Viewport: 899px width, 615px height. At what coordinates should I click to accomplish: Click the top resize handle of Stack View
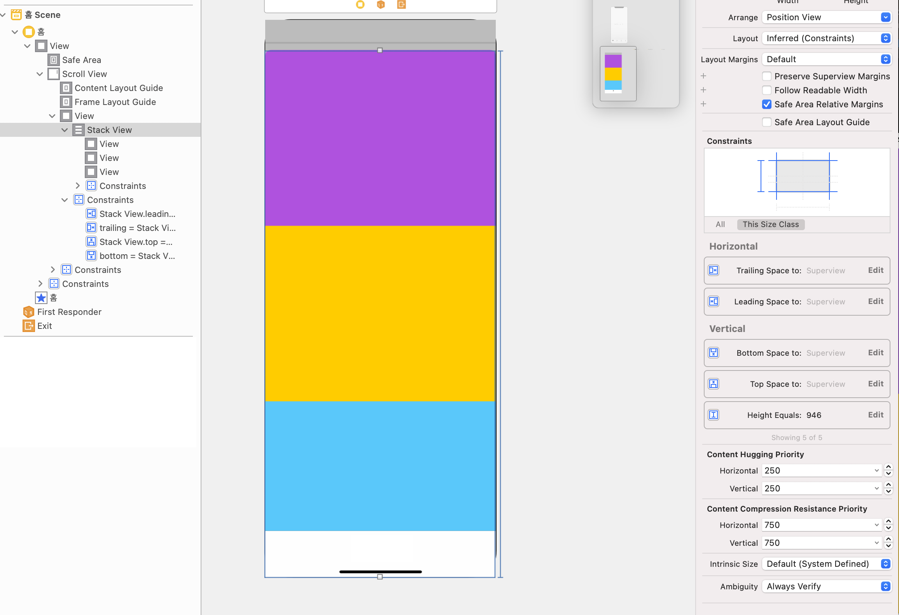tap(380, 50)
